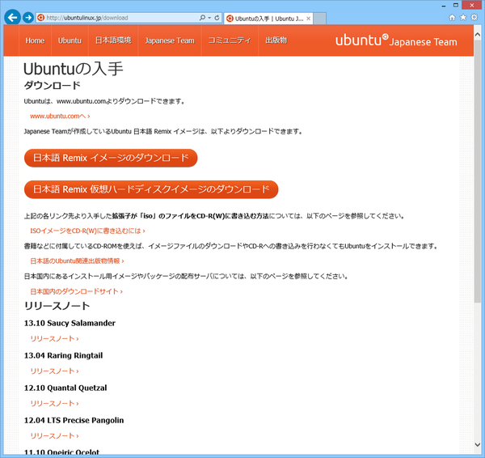The width and height of the screenshot is (485, 458).
Task: Click the 12.10 Quantal Quetzal heading
Action: point(65,388)
